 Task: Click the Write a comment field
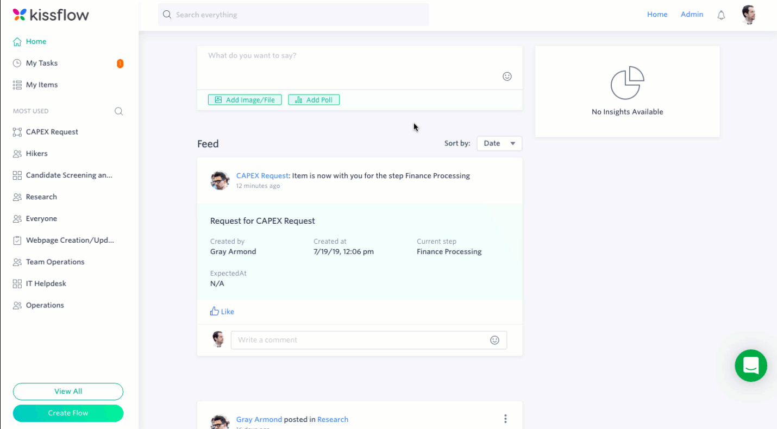pos(369,340)
